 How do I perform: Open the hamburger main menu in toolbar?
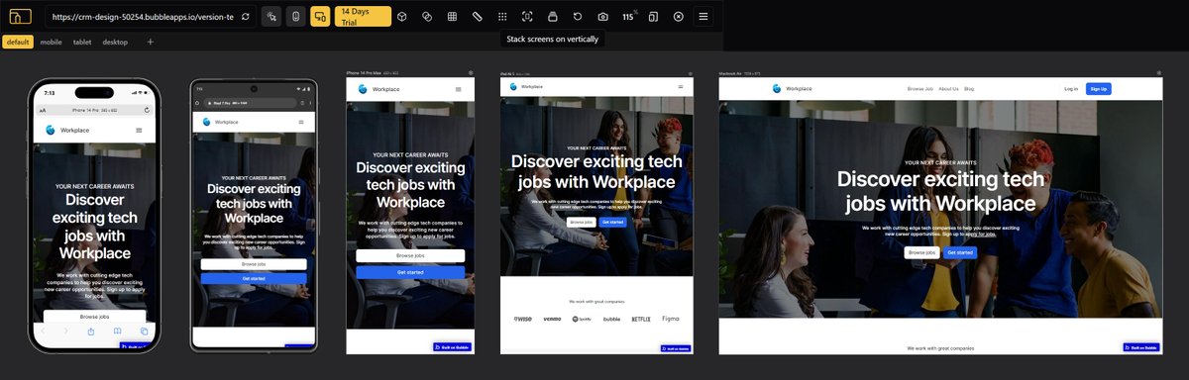(x=703, y=17)
